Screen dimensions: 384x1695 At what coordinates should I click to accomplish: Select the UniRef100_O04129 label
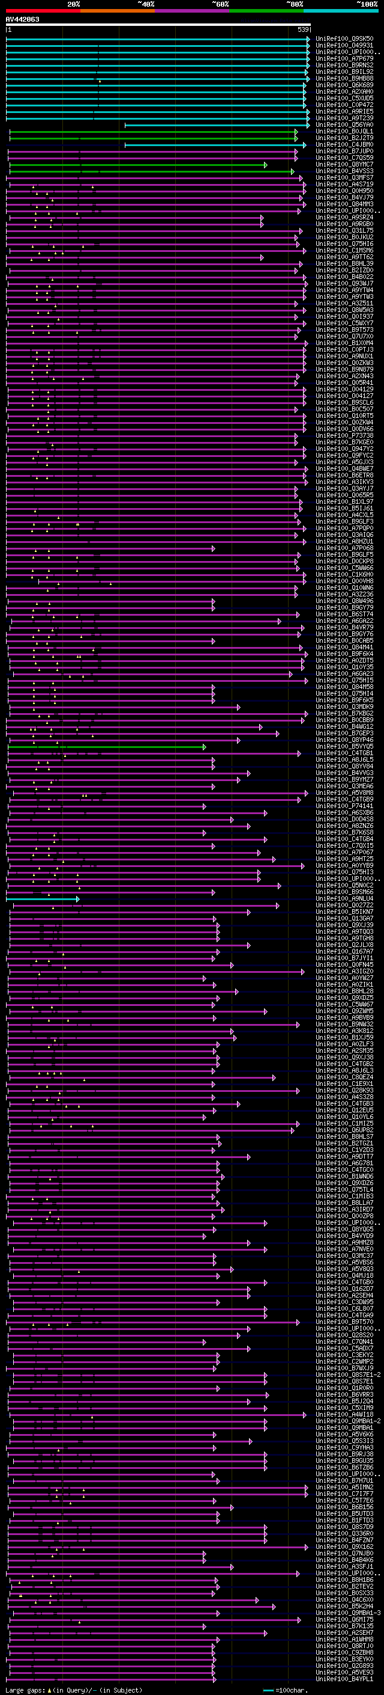click(x=344, y=389)
